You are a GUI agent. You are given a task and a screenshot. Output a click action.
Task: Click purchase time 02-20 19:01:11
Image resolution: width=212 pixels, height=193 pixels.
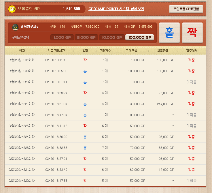tap(56, 82)
